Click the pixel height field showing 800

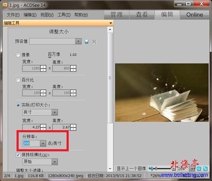(x=61, y=68)
